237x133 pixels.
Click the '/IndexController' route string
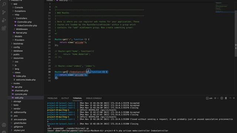[x=79, y=72]
